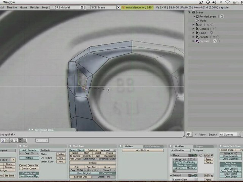Expand the Camera object in outliner

[x=193, y=29]
